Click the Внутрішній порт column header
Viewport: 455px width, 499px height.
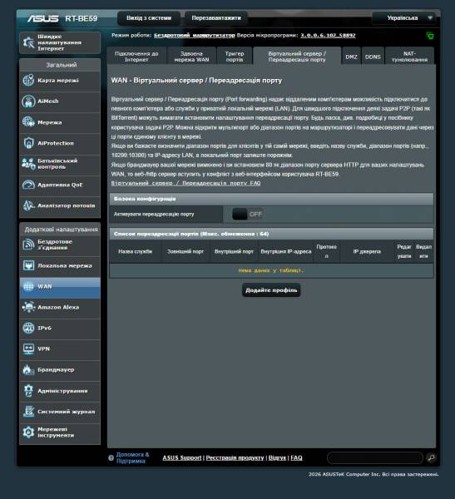coord(234,251)
